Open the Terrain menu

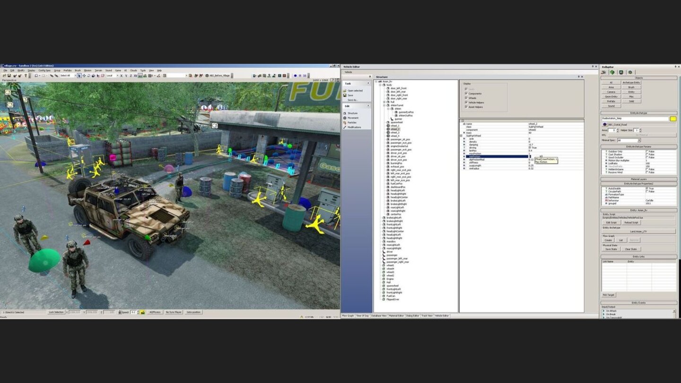[98, 70]
